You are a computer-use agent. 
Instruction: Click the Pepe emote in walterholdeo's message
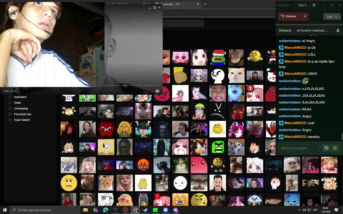pyautogui.click(x=306, y=81)
